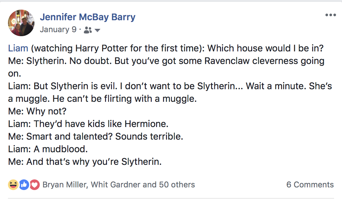Open Jennifer McBay Barry's profile picture
The width and height of the screenshot is (342, 199).
coord(21,23)
